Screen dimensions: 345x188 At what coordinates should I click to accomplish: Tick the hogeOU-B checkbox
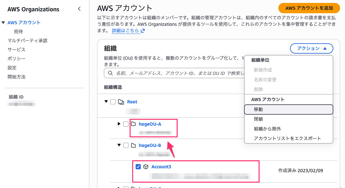pos(126,145)
